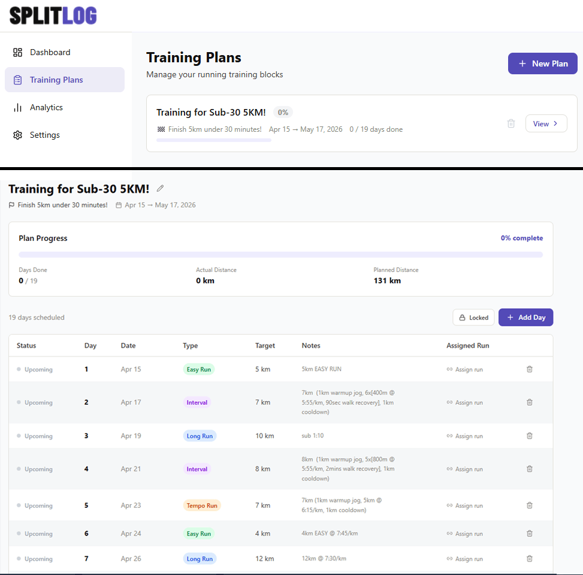
Task: Click the Settings gear icon
Action: tap(17, 135)
